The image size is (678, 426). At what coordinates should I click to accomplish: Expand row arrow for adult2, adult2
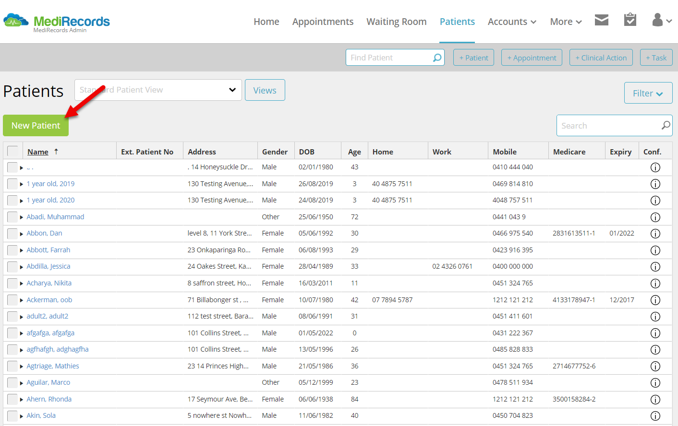22,317
